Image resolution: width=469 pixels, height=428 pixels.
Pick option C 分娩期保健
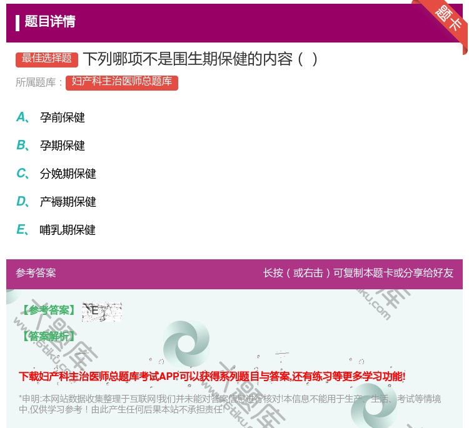tap(68, 174)
